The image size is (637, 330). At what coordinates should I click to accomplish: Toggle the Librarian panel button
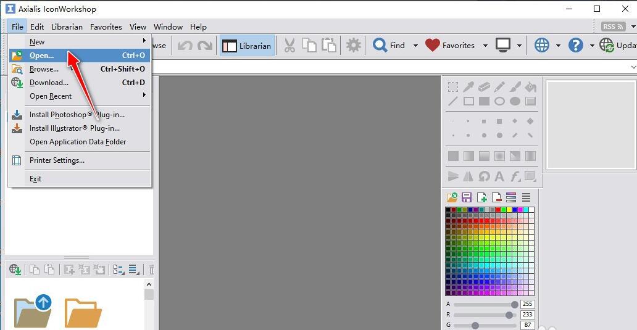[247, 46]
